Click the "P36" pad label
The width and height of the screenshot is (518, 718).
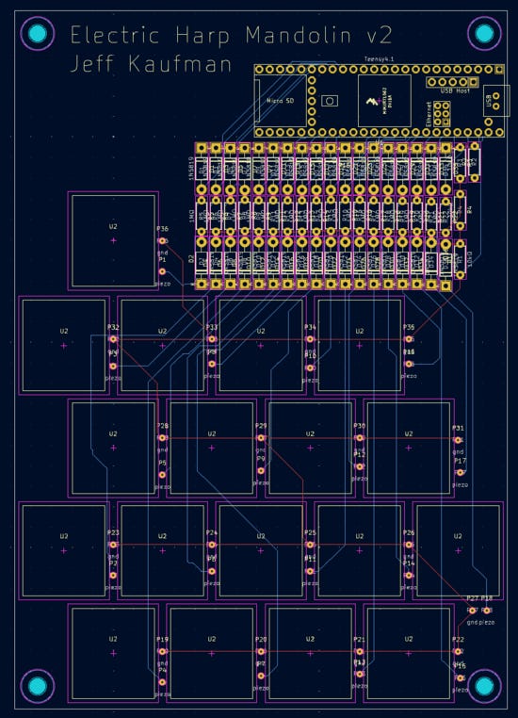pyautogui.click(x=162, y=228)
